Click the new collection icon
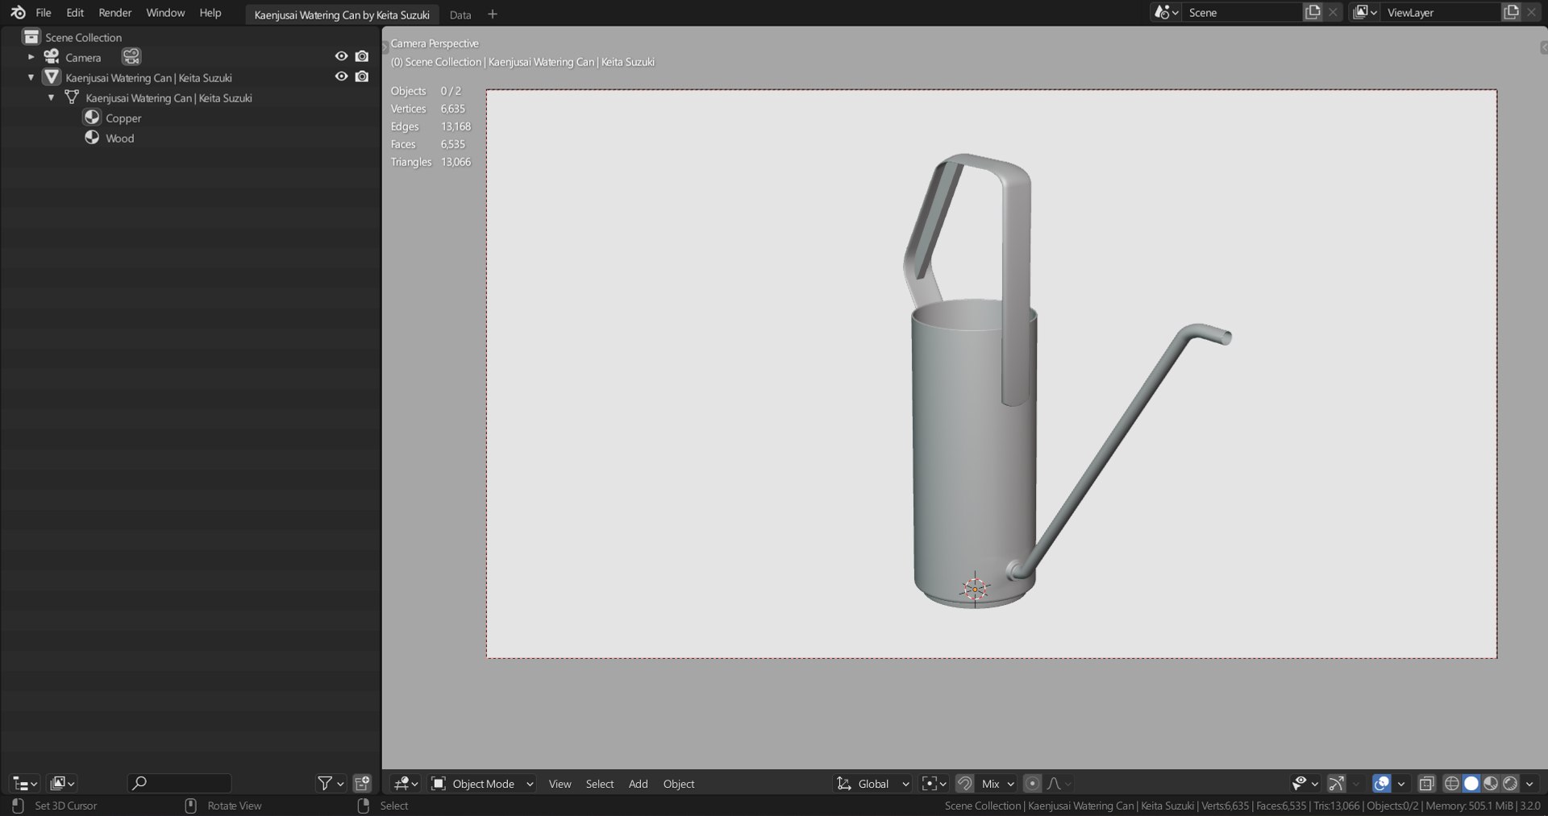 (x=362, y=783)
